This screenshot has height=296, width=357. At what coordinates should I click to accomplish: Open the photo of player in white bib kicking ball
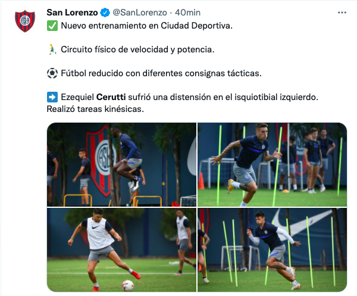tap(121, 250)
